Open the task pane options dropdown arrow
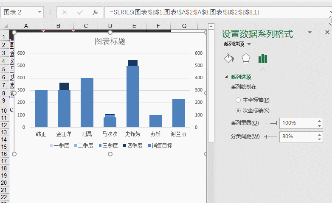 click(310, 32)
